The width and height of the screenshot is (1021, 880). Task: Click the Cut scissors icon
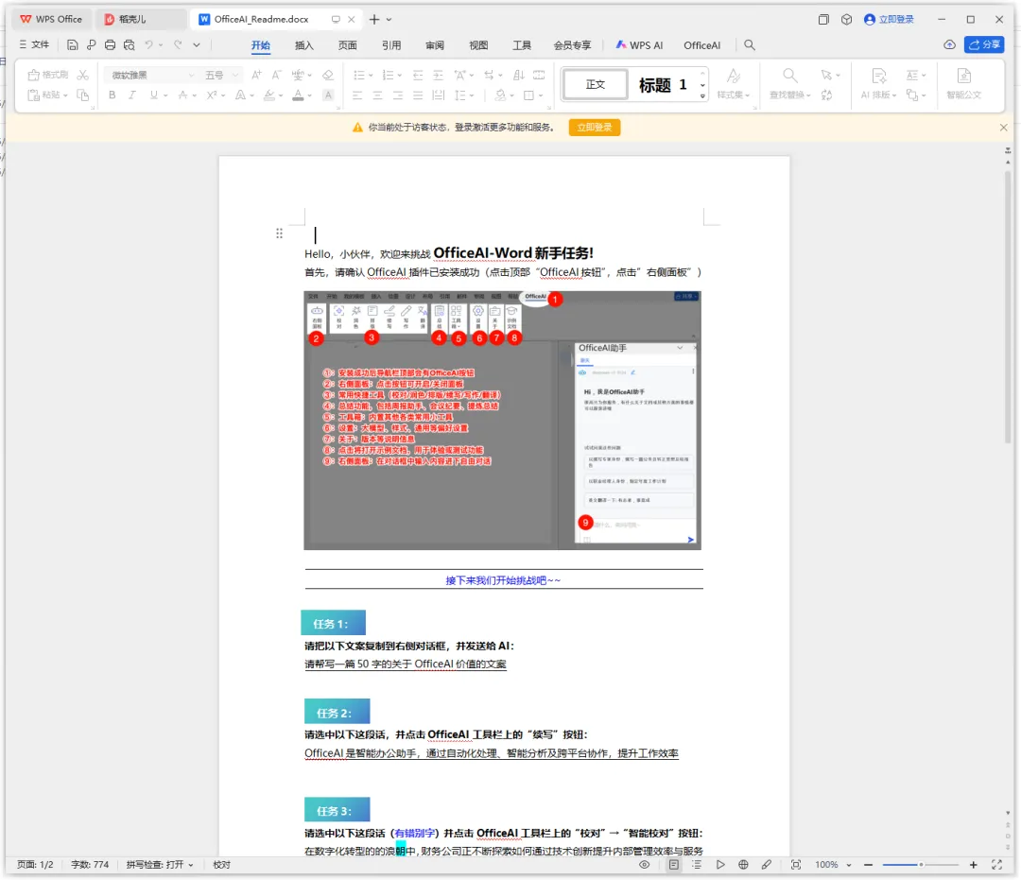[82, 75]
